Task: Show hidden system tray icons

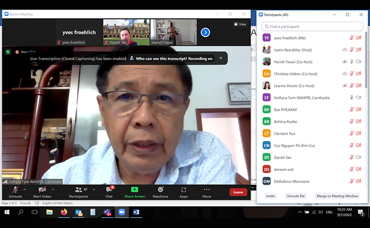Action: point(300,212)
